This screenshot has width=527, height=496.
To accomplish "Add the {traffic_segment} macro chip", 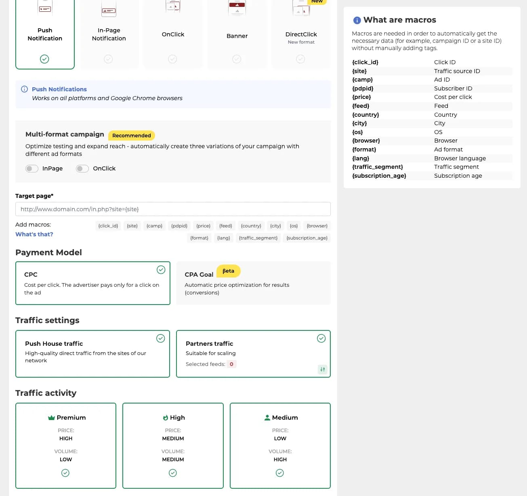I will point(258,238).
